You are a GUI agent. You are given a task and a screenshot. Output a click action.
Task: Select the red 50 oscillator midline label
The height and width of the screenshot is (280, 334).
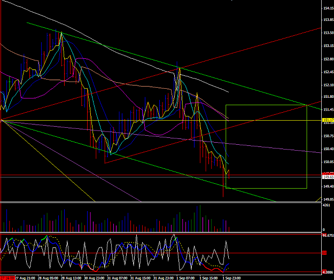pos(324,253)
